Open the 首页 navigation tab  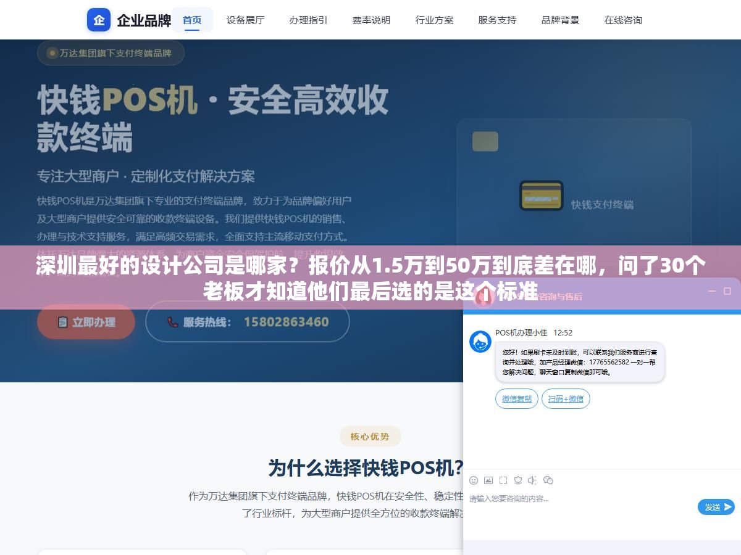click(x=192, y=20)
